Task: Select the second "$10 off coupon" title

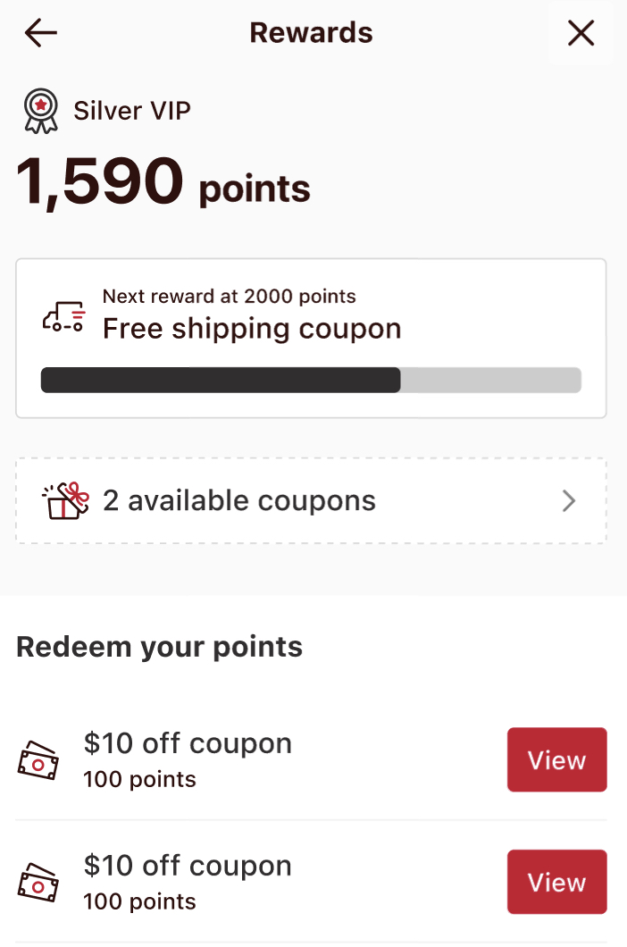Action: tap(188, 866)
